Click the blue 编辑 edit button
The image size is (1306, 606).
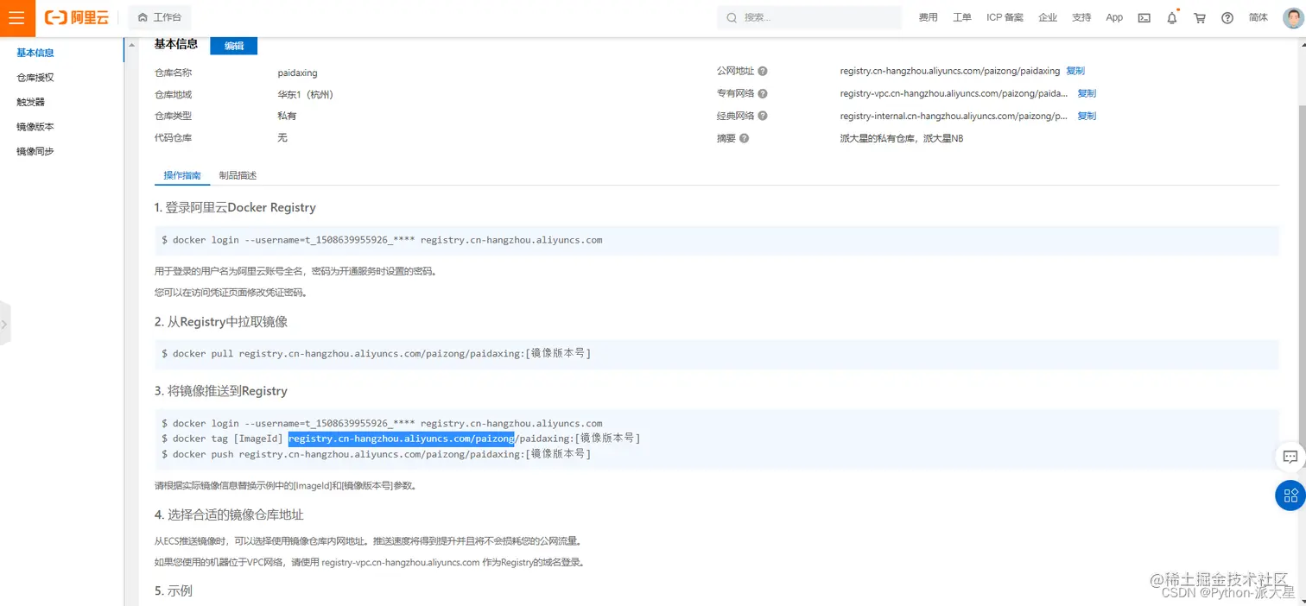234,46
